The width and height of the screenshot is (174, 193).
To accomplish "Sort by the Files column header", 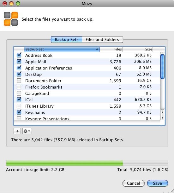I will pyautogui.click(x=111, y=49).
